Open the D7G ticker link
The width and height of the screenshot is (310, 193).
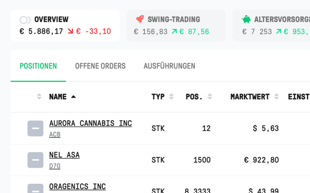(x=55, y=166)
